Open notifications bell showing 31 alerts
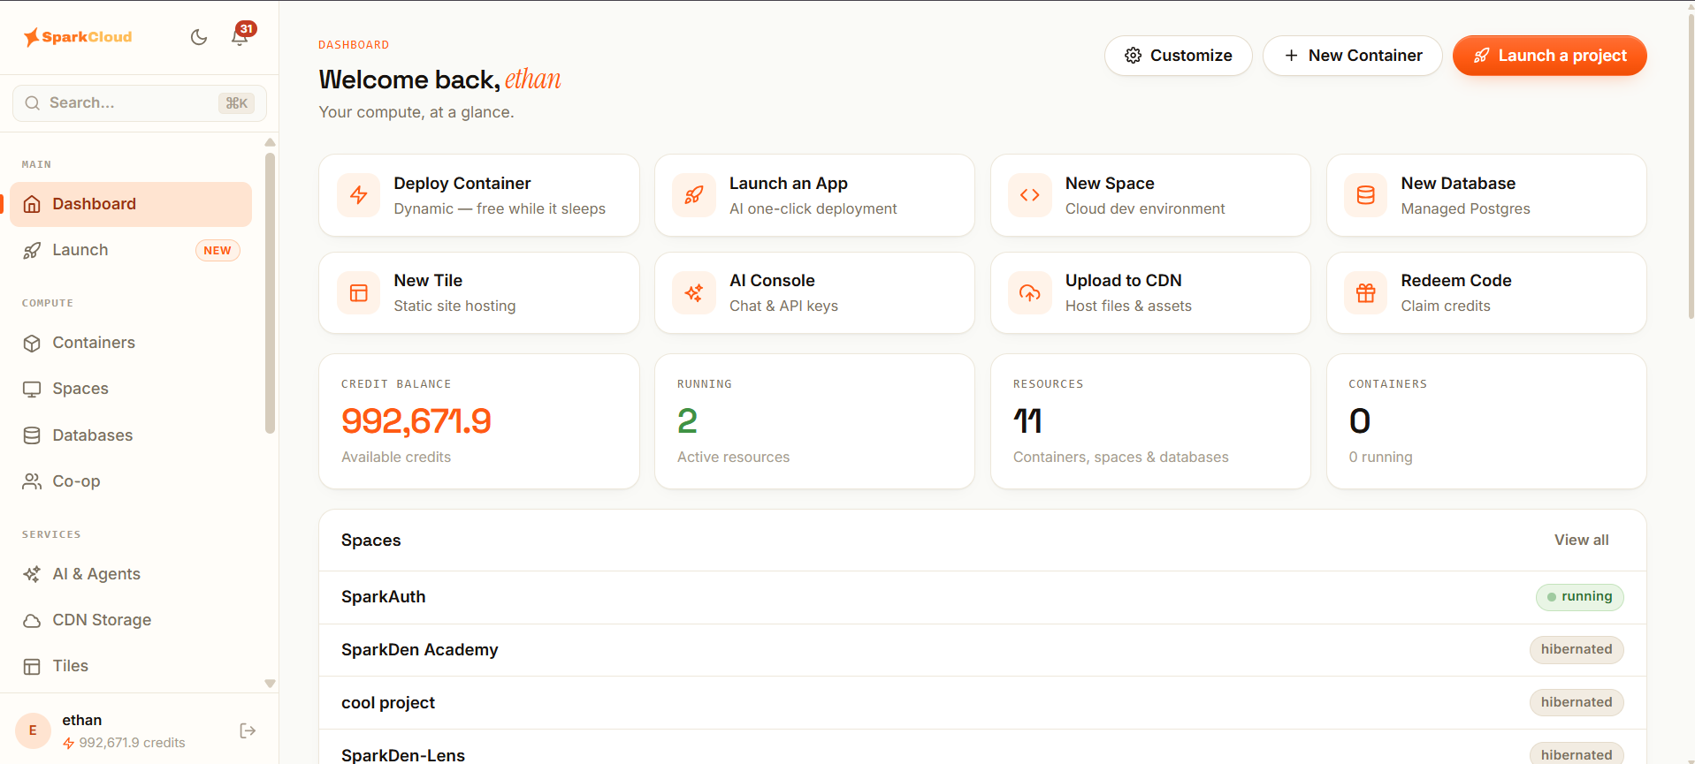1695x764 pixels. point(240,36)
